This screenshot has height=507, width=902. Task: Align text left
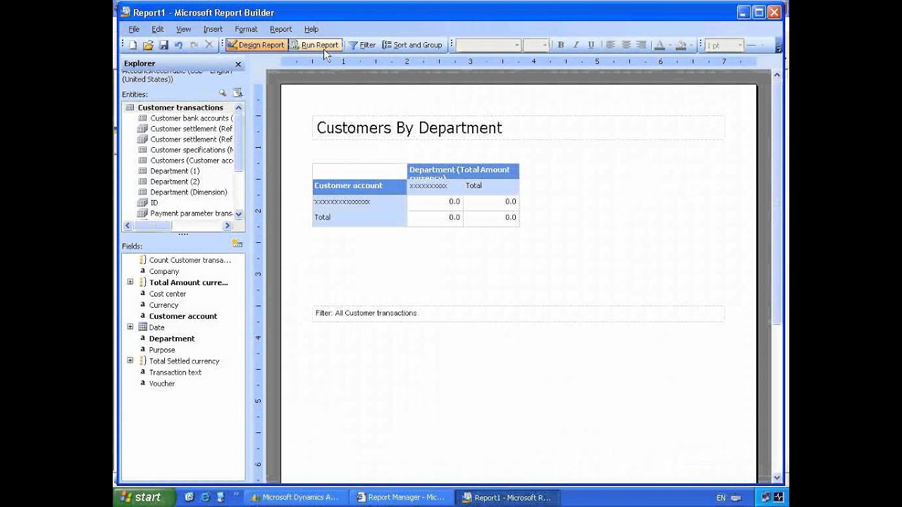coord(610,45)
